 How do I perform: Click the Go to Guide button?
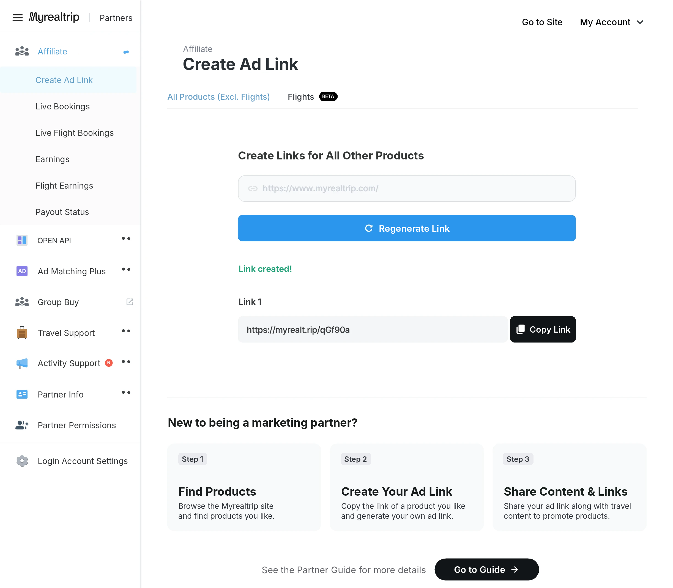(x=486, y=570)
